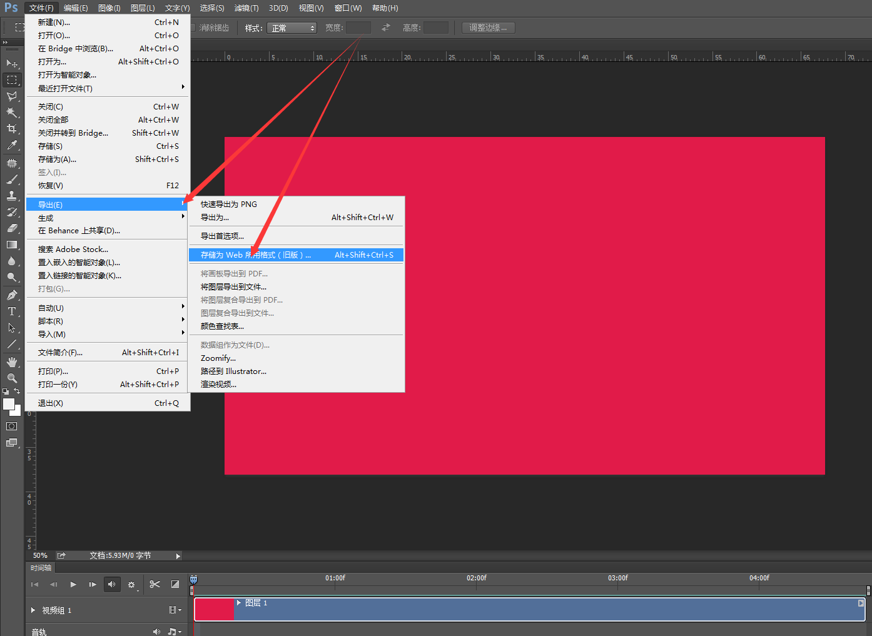Click the foreground color swatch
872x636 pixels.
pos(8,403)
